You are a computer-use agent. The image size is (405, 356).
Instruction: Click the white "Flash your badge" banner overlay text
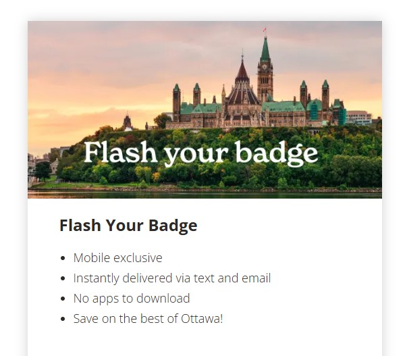point(200,153)
